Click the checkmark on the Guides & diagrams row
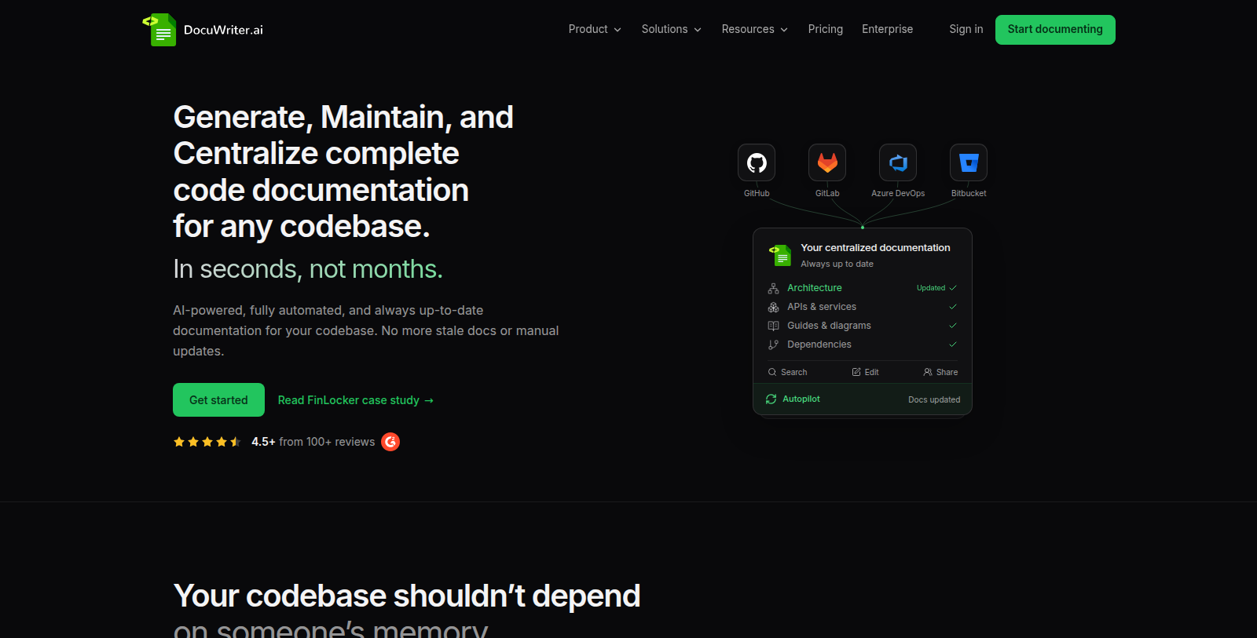Image resolution: width=1257 pixels, height=638 pixels. (x=953, y=326)
